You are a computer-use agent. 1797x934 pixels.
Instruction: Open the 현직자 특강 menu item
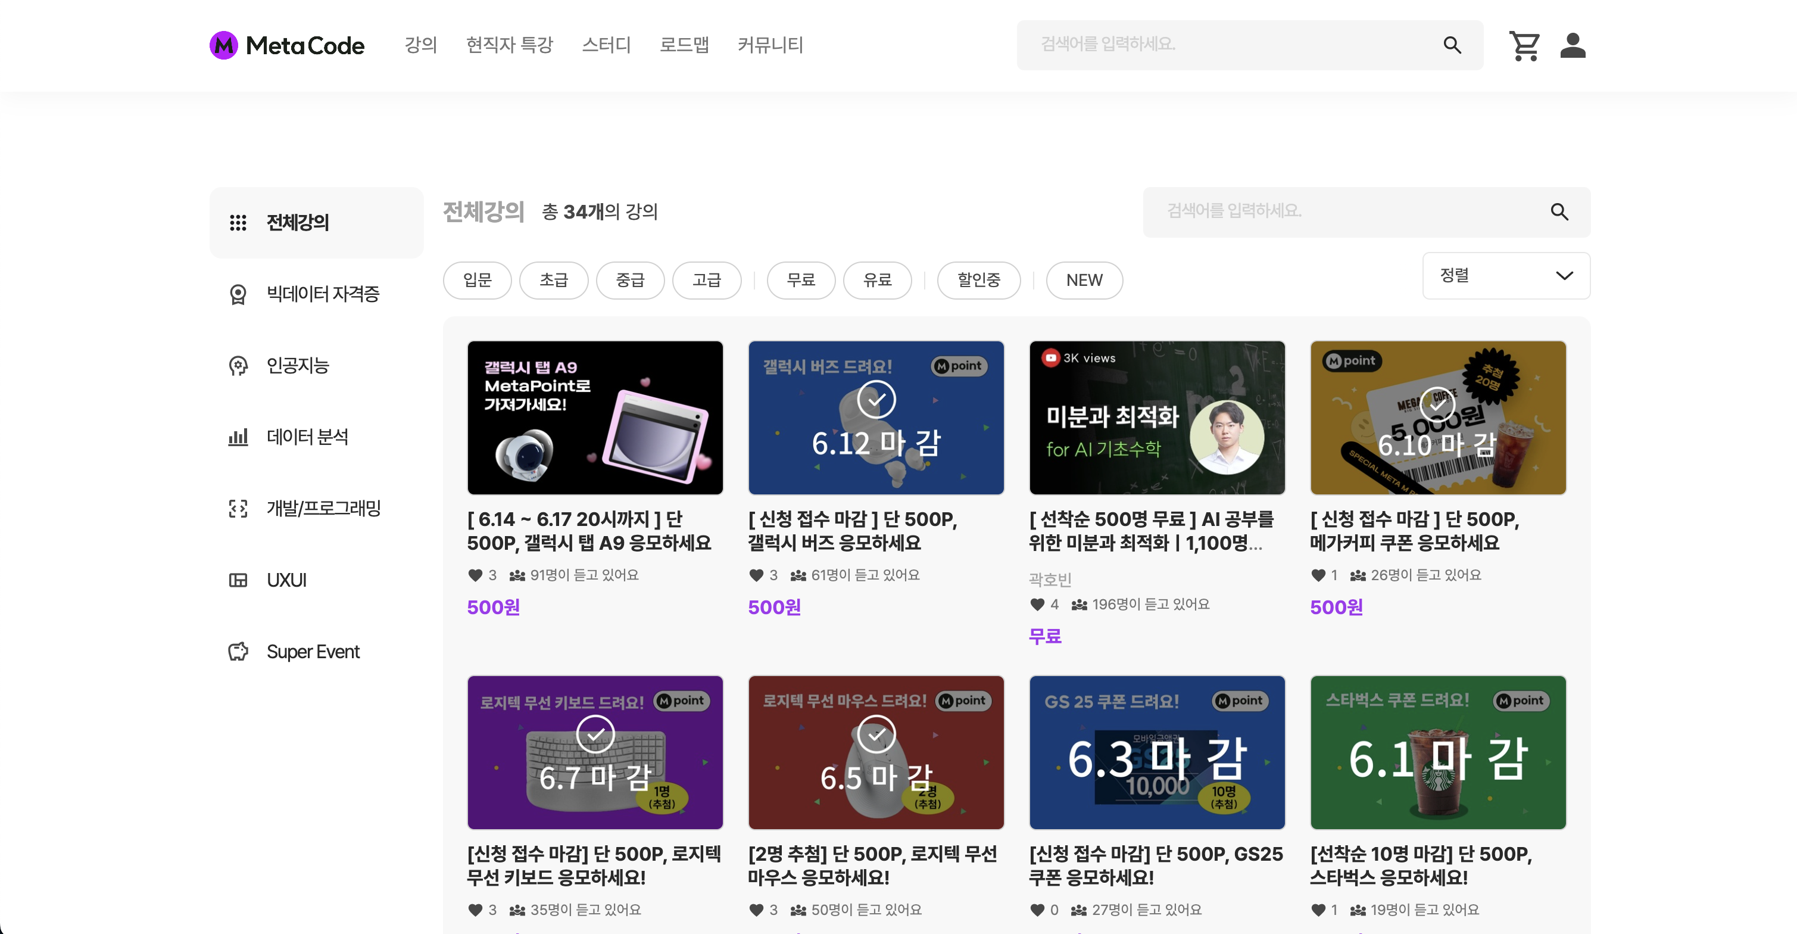point(509,45)
